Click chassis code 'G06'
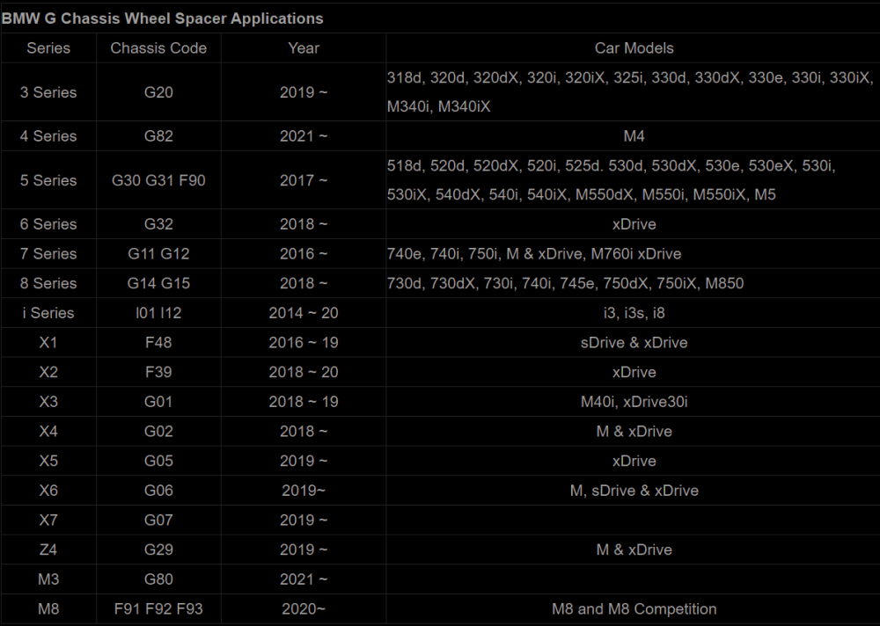 (158, 491)
